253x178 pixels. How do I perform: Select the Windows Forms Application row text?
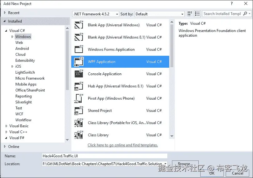pos(111,49)
